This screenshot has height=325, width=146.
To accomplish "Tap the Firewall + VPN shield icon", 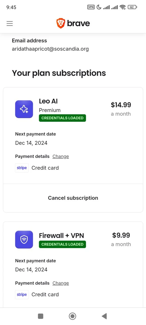I will tap(24, 239).
